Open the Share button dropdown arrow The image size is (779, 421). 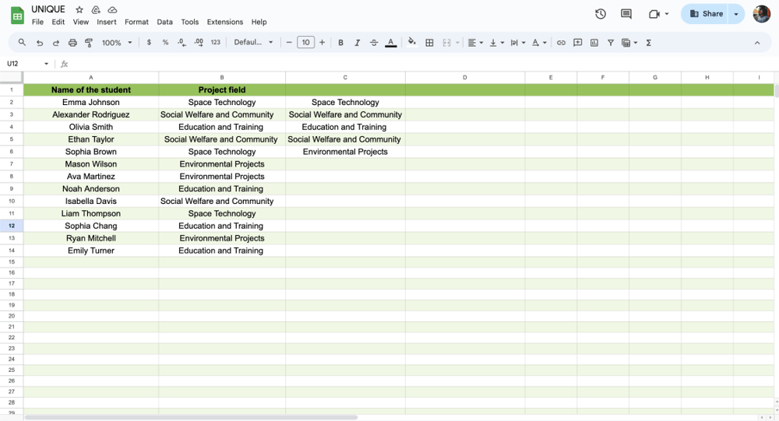(x=736, y=14)
